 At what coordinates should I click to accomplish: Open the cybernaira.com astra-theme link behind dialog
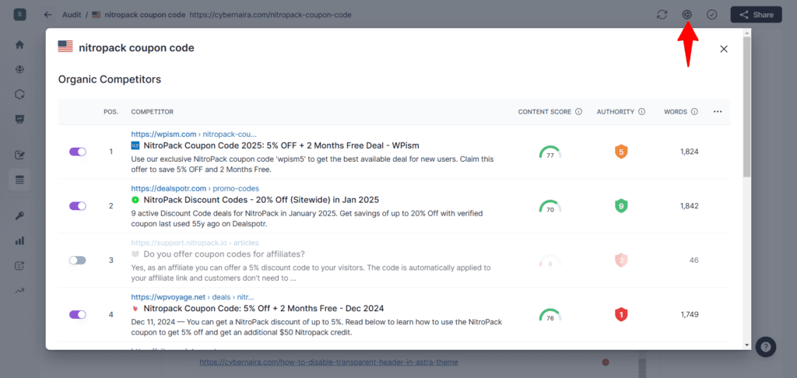pos(328,362)
